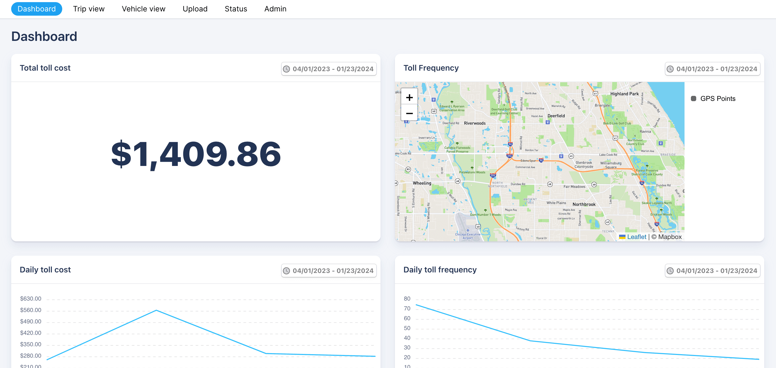Screen dimensions: 776x368
Task: Click the $1,409.86 total toll value
Action: tap(196, 155)
